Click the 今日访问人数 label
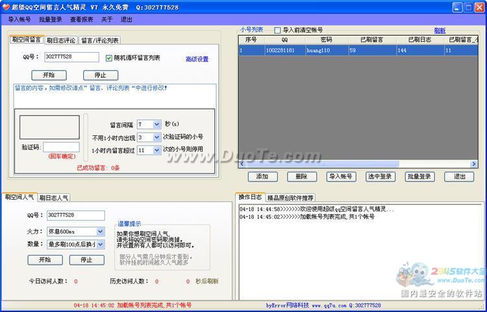Viewport: 487px width, 312px height. (48, 282)
